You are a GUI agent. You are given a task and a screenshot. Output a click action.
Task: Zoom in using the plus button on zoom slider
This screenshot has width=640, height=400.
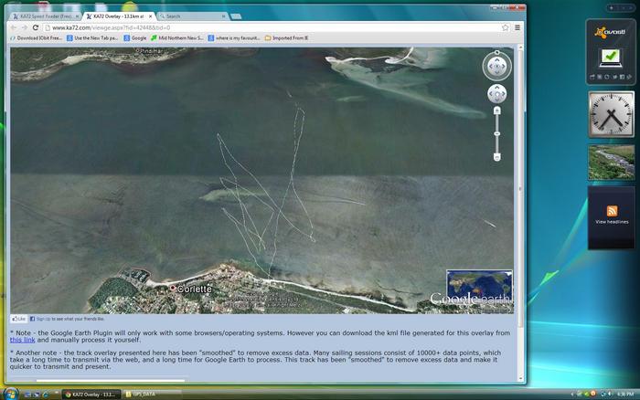496,111
